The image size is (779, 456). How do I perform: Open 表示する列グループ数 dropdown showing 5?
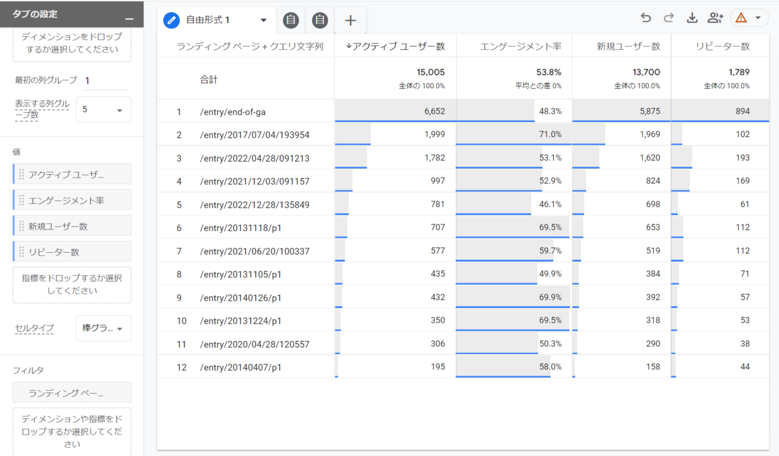[x=103, y=110]
